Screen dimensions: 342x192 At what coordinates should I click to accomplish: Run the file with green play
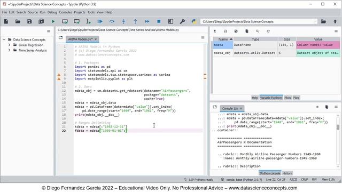[x=53, y=21]
